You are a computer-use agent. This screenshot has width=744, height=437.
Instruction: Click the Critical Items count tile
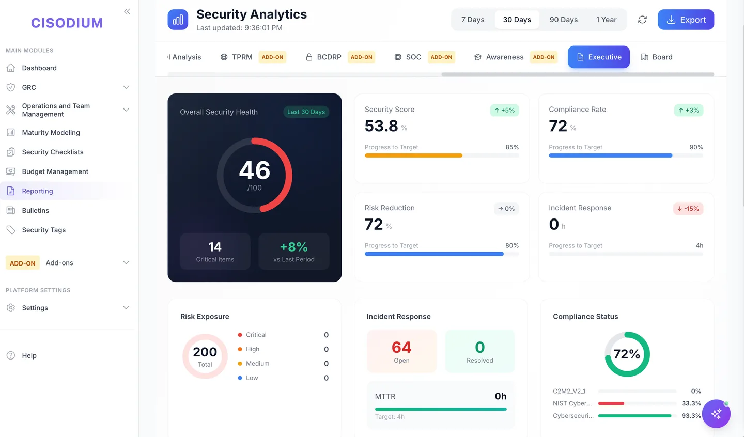[215, 252]
